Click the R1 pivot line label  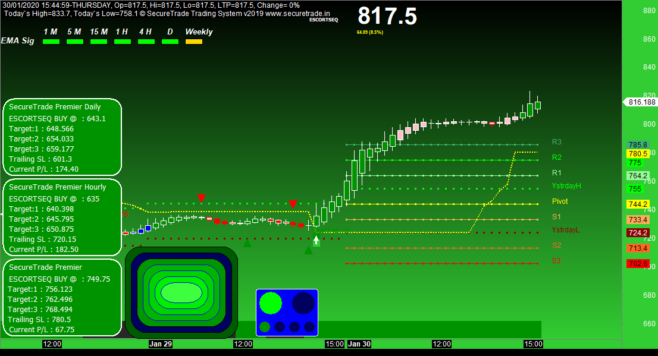click(556, 173)
